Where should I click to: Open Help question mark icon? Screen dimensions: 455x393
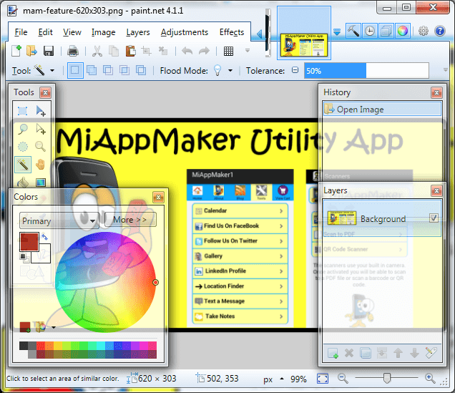440,31
